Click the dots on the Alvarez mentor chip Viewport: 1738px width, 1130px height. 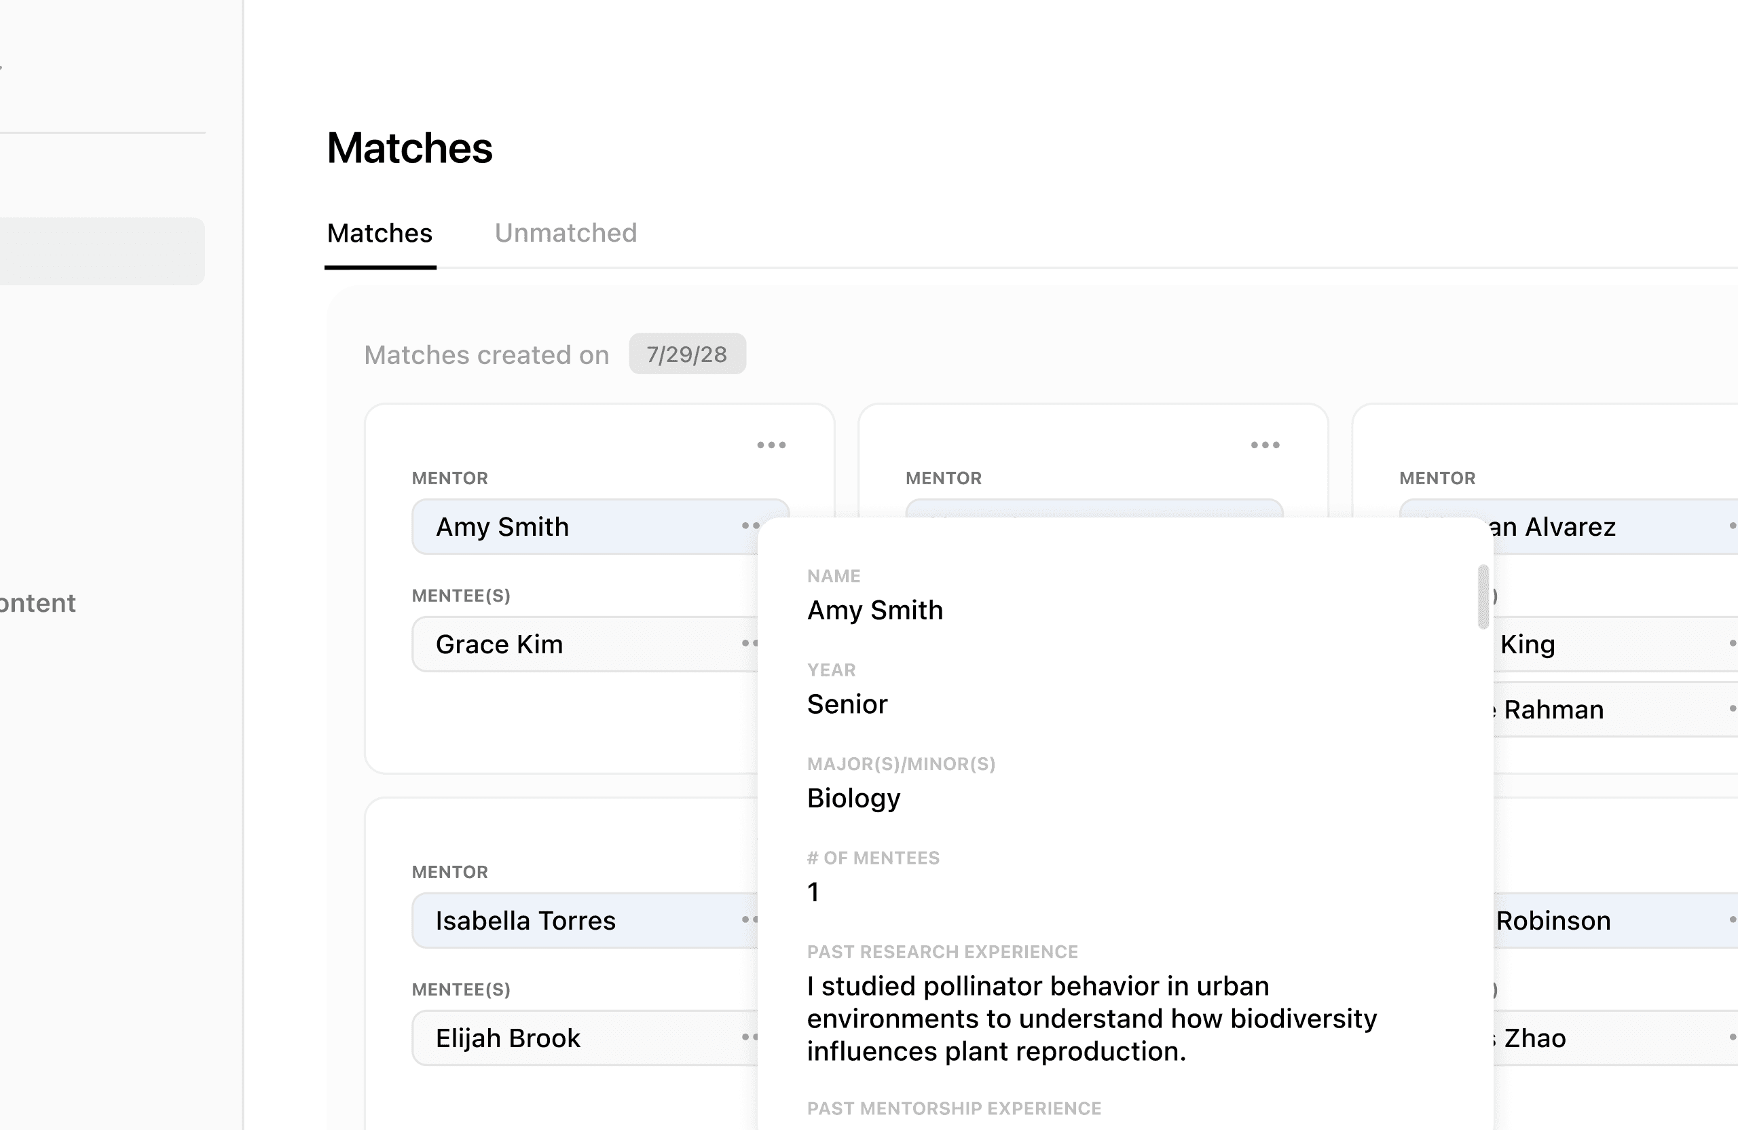tap(1732, 526)
